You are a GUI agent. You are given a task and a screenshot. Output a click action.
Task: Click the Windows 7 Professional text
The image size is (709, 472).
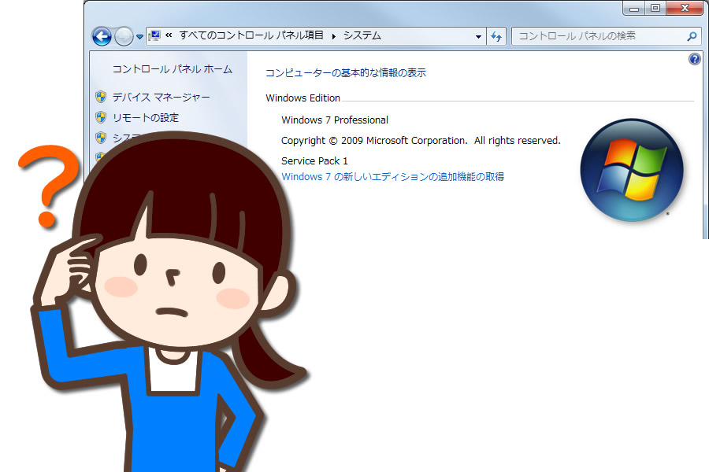pos(335,120)
